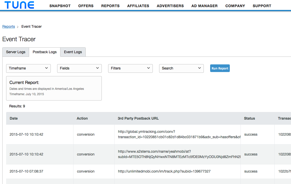The image size is (291, 184).
Task: Click the unlimitedmobi.com postback URL cell
Action: point(178,172)
